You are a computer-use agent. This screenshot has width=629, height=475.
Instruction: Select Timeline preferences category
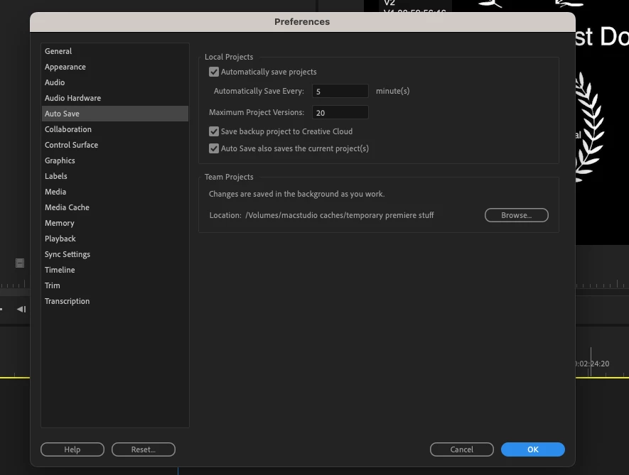[x=115, y=271]
